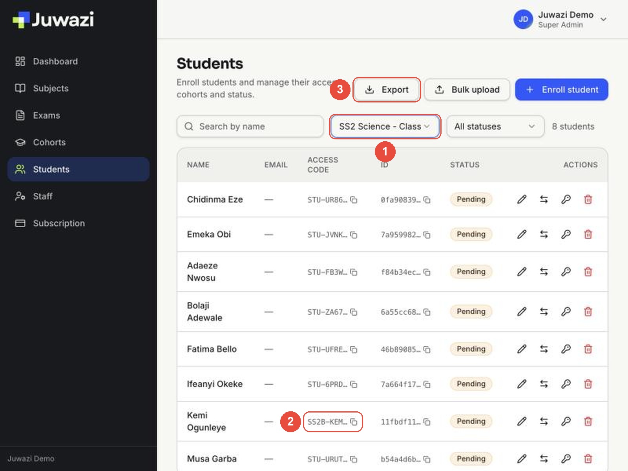
Task: Transfer Kemi Ogunleye's cohort
Action: tap(544, 421)
